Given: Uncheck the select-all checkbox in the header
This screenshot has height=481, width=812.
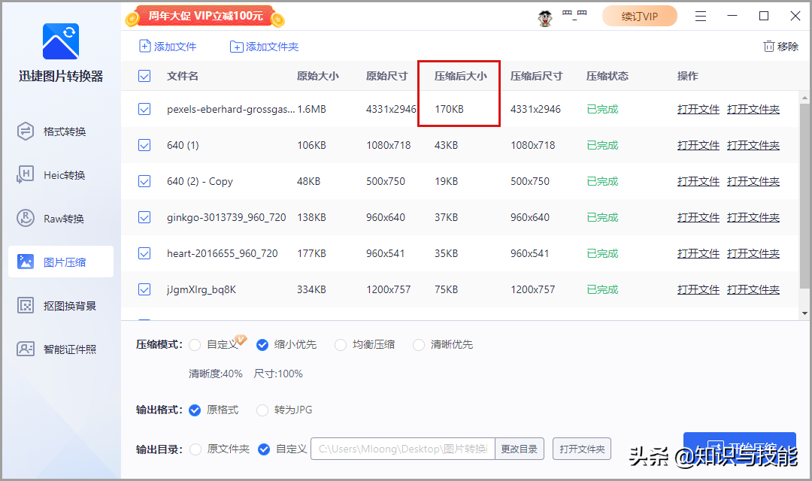Looking at the screenshot, I should 144,76.
